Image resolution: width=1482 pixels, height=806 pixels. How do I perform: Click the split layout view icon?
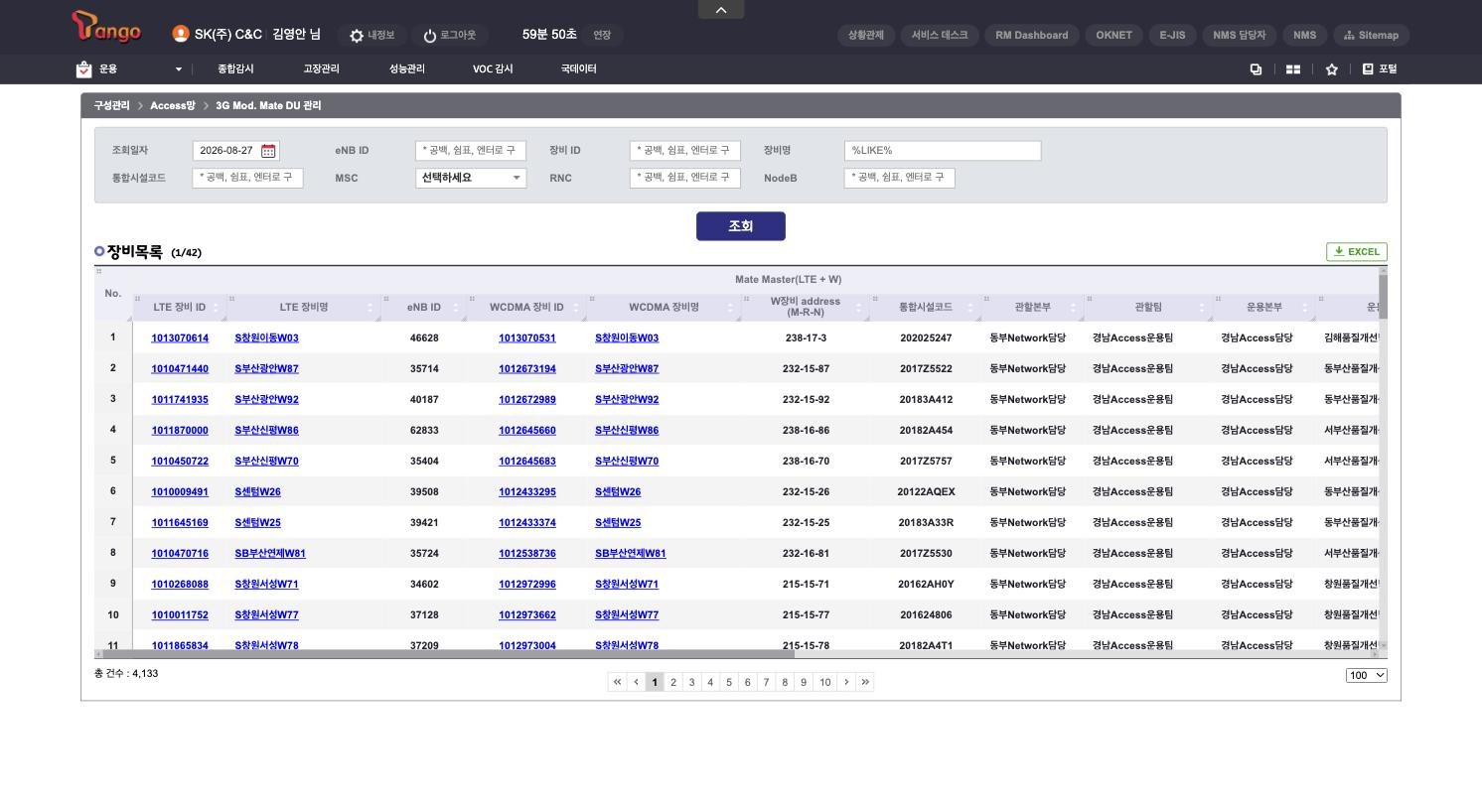point(1293,69)
